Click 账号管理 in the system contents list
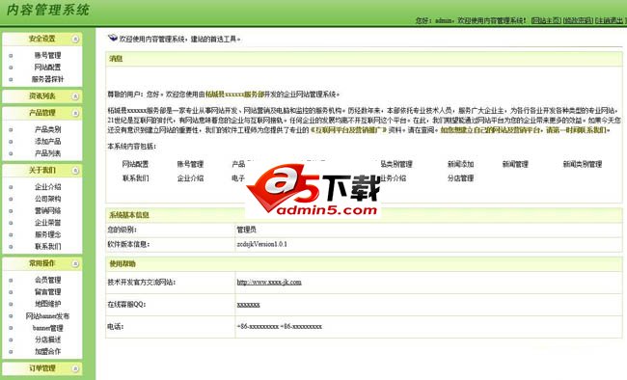627x380 pixels. [x=190, y=164]
